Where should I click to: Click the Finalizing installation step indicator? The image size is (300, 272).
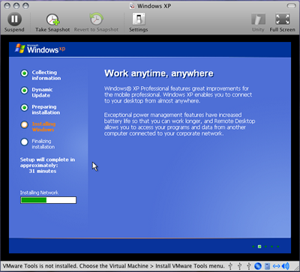pyautogui.click(x=24, y=142)
